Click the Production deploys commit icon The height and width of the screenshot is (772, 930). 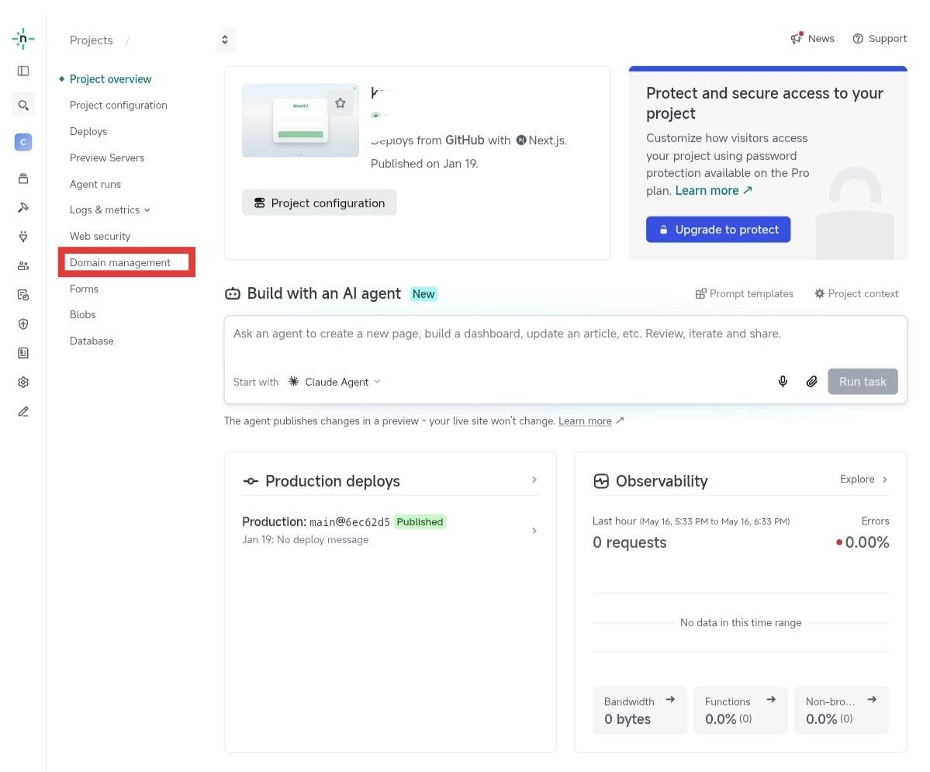(x=251, y=481)
